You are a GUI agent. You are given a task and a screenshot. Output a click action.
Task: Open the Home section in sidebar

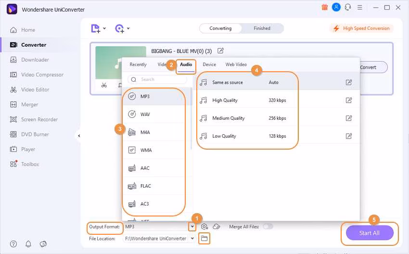23,30
